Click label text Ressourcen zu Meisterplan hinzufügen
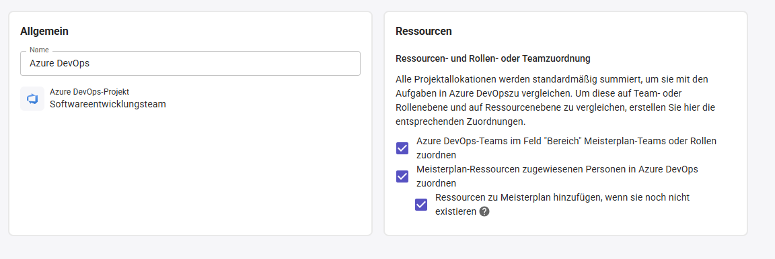 562,204
